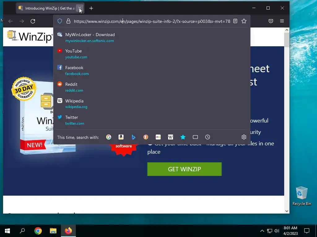This screenshot has width=317, height=237.
Task: Click the Firefox taskbar icon
Action: pyautogui.click(x=68, y=231)
